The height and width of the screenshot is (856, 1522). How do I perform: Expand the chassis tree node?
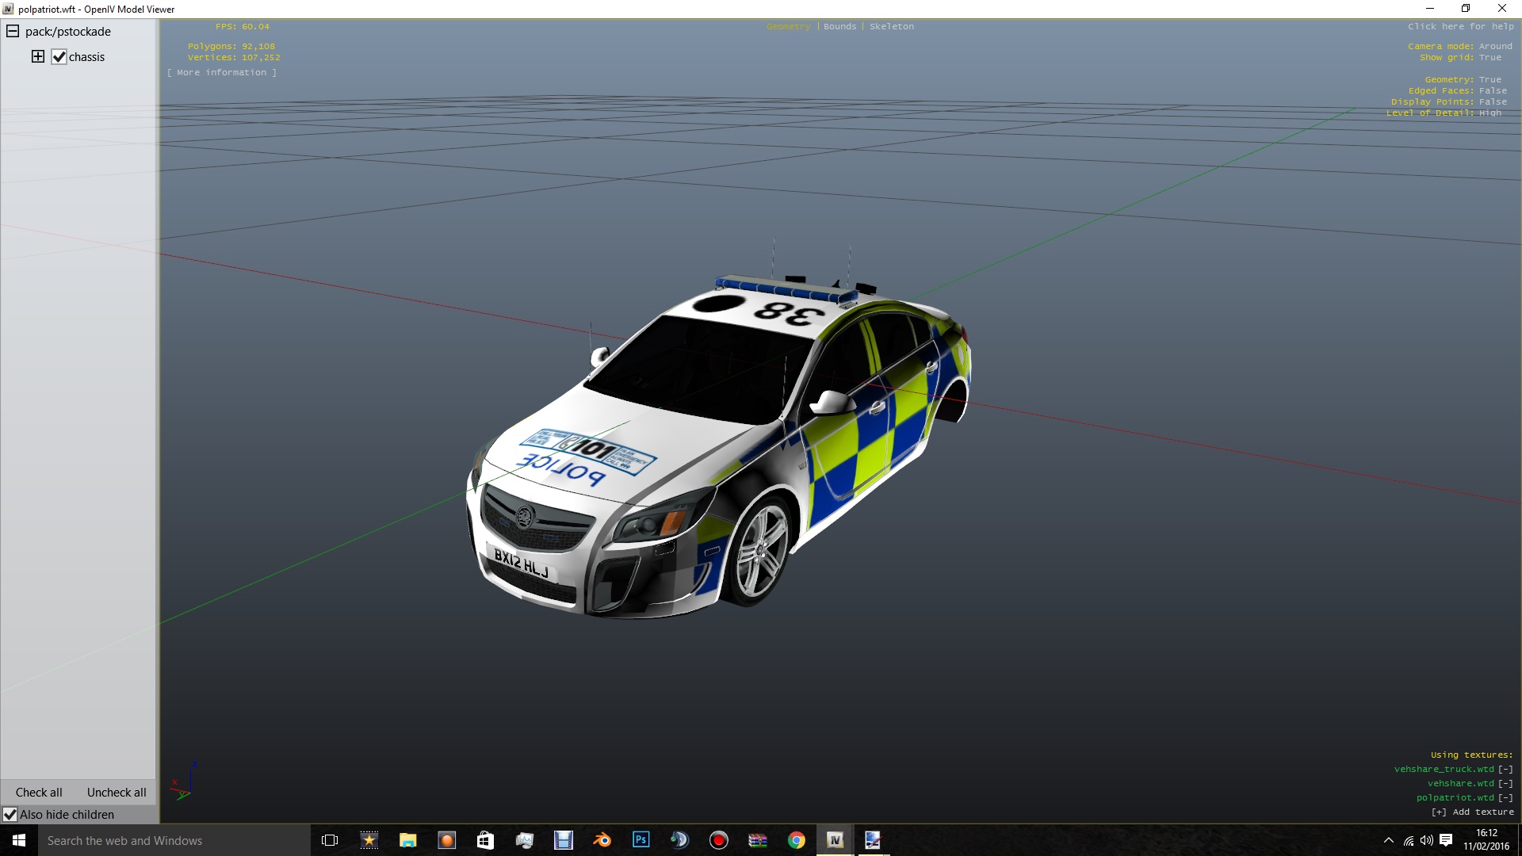click(38, 56)
